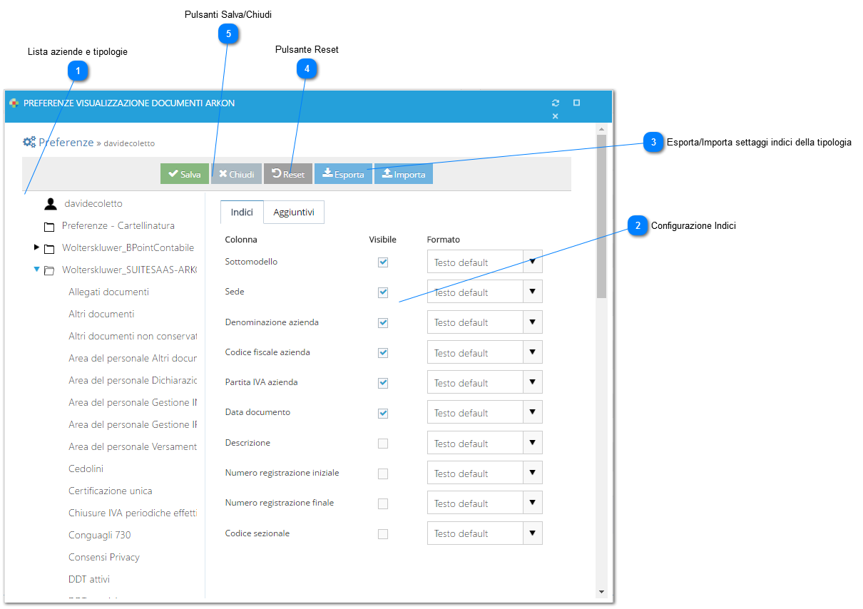Image resolution: width=863 pixels, height=609 pixels.
Task: Select Certificazione unica tree item
Action: 111,491
